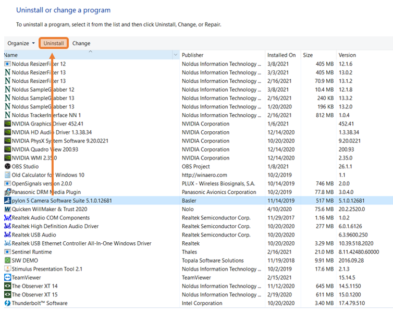Click the Old Calculator for Windows 10 icon

pos(7,175)
